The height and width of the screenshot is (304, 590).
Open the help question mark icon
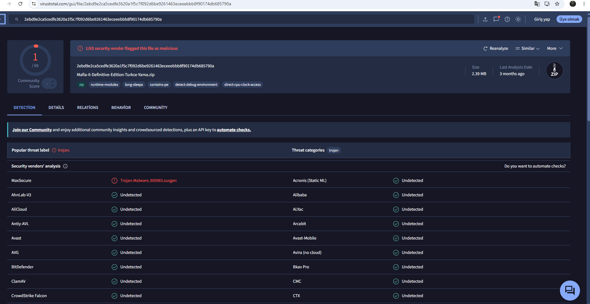[x=507, y=19]
